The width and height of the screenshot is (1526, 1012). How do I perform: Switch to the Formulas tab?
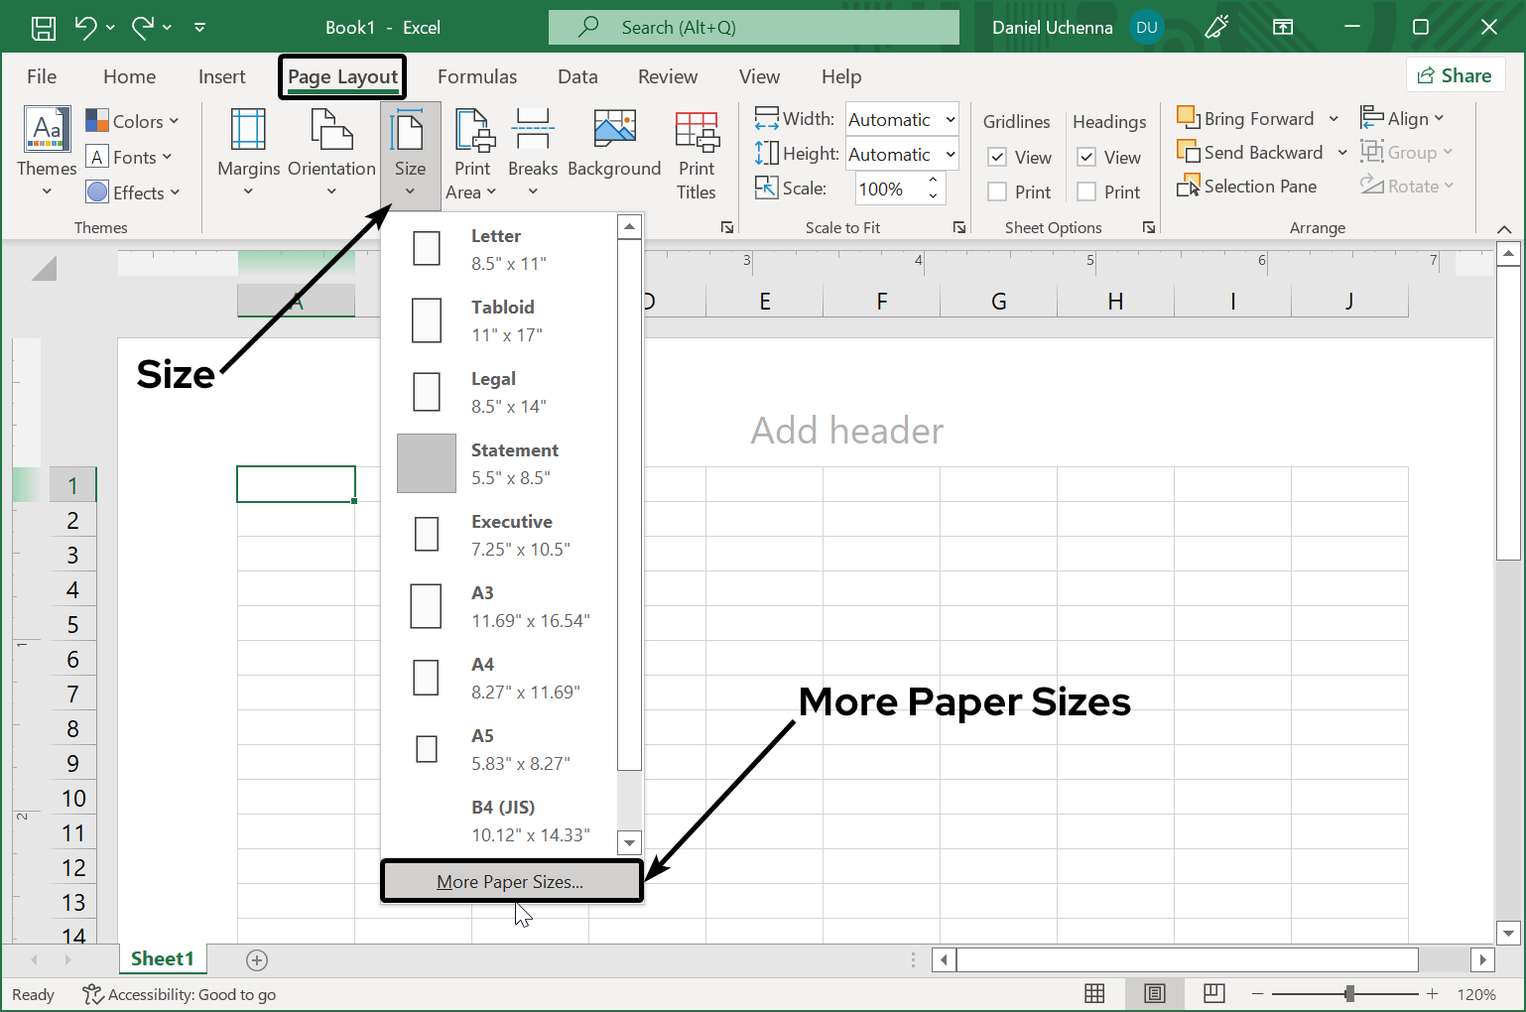pyautogui.click(x=477, y=76)
